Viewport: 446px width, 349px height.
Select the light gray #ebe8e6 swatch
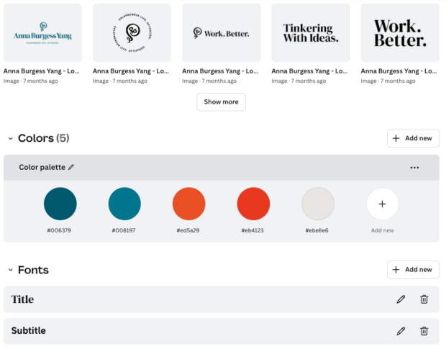(x=318, y=204)
